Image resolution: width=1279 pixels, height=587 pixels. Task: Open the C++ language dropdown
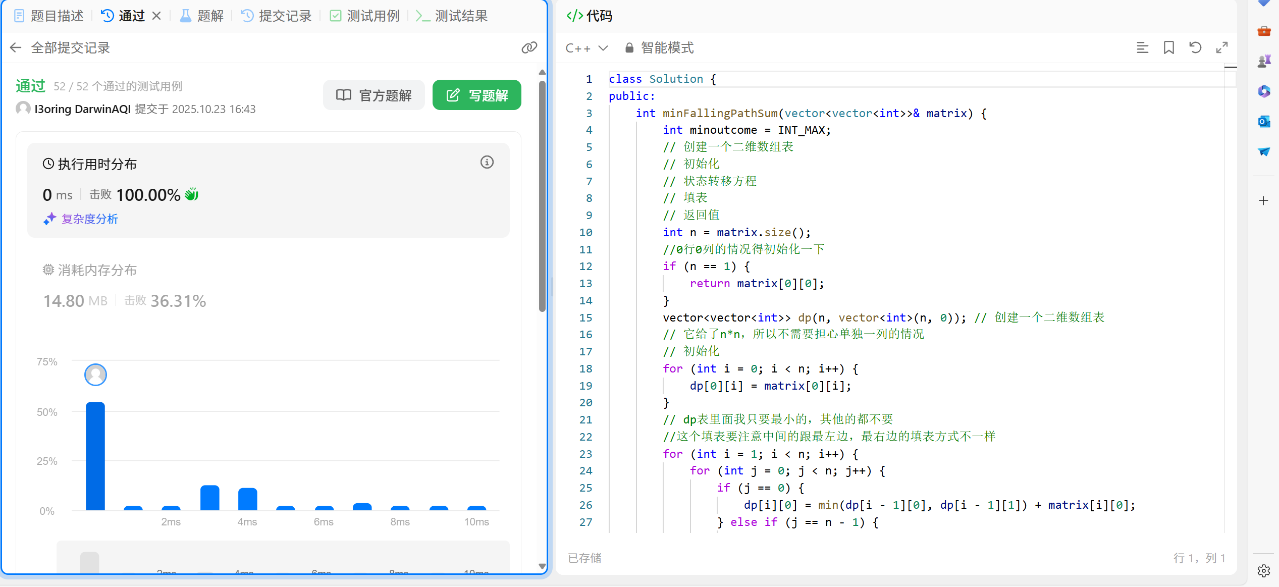587,47
